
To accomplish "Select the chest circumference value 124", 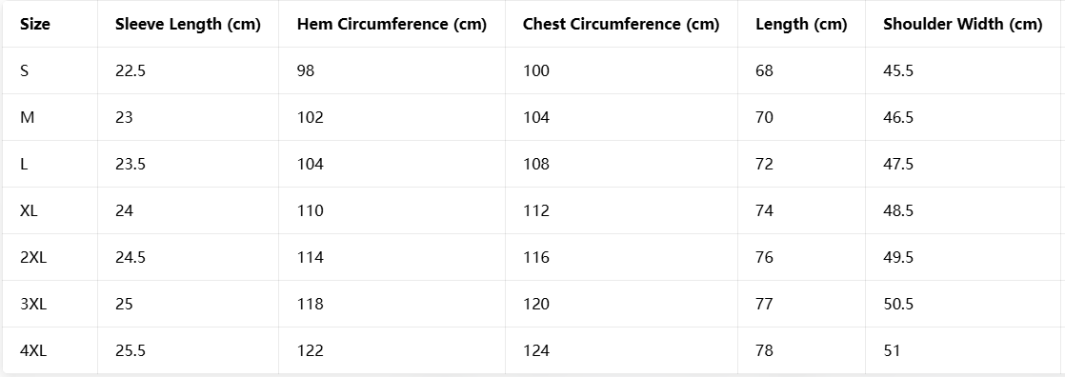I will point(536,351).
